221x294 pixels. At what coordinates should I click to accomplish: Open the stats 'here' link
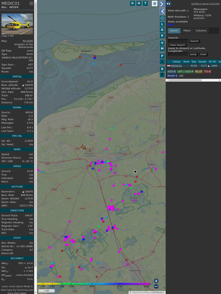(171, 24)
